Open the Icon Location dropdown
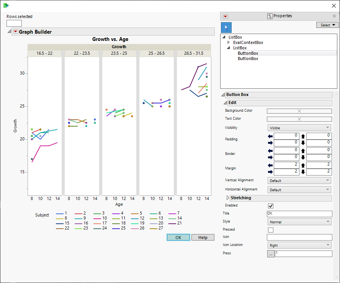 pyautogui.click(x=299, y=245)
